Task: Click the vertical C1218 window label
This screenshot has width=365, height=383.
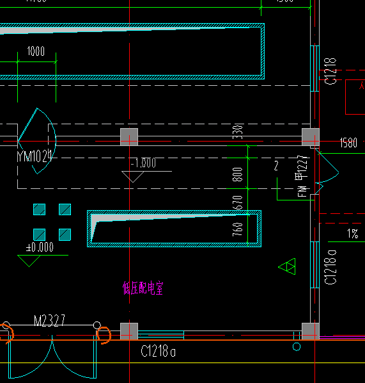Action: click(330, 71)
